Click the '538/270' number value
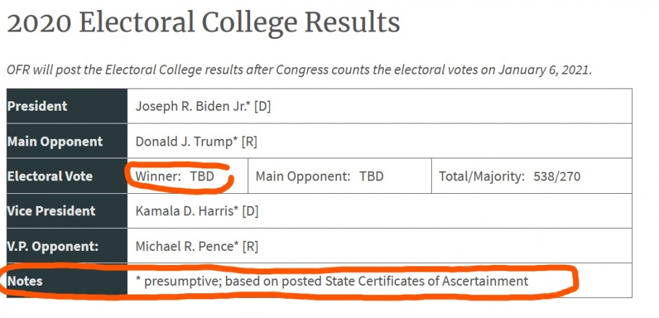 coord(557,176)
